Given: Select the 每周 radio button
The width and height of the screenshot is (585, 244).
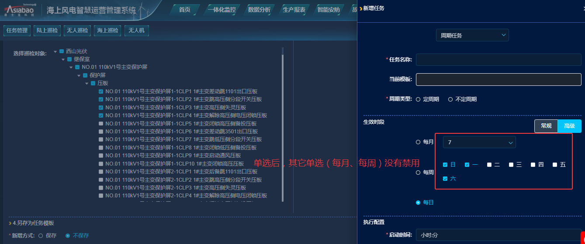Looking at the screenshot, I should 418,173.
